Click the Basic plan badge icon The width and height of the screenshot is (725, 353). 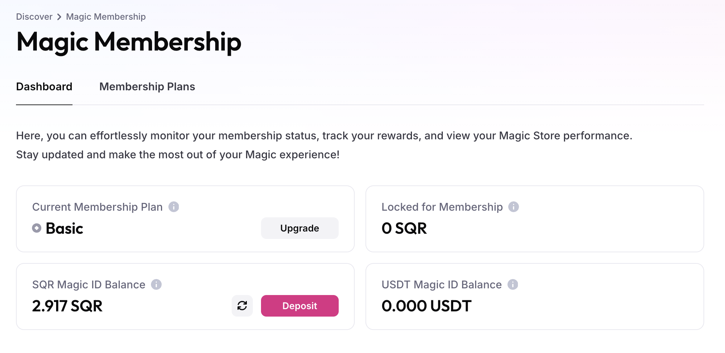(x=36, y=228)
